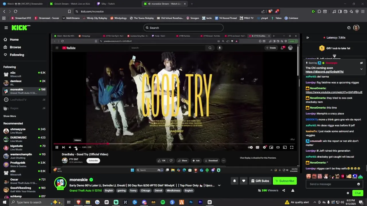Click the green Chat send button

pyautogui.click(x=358, y=193)
